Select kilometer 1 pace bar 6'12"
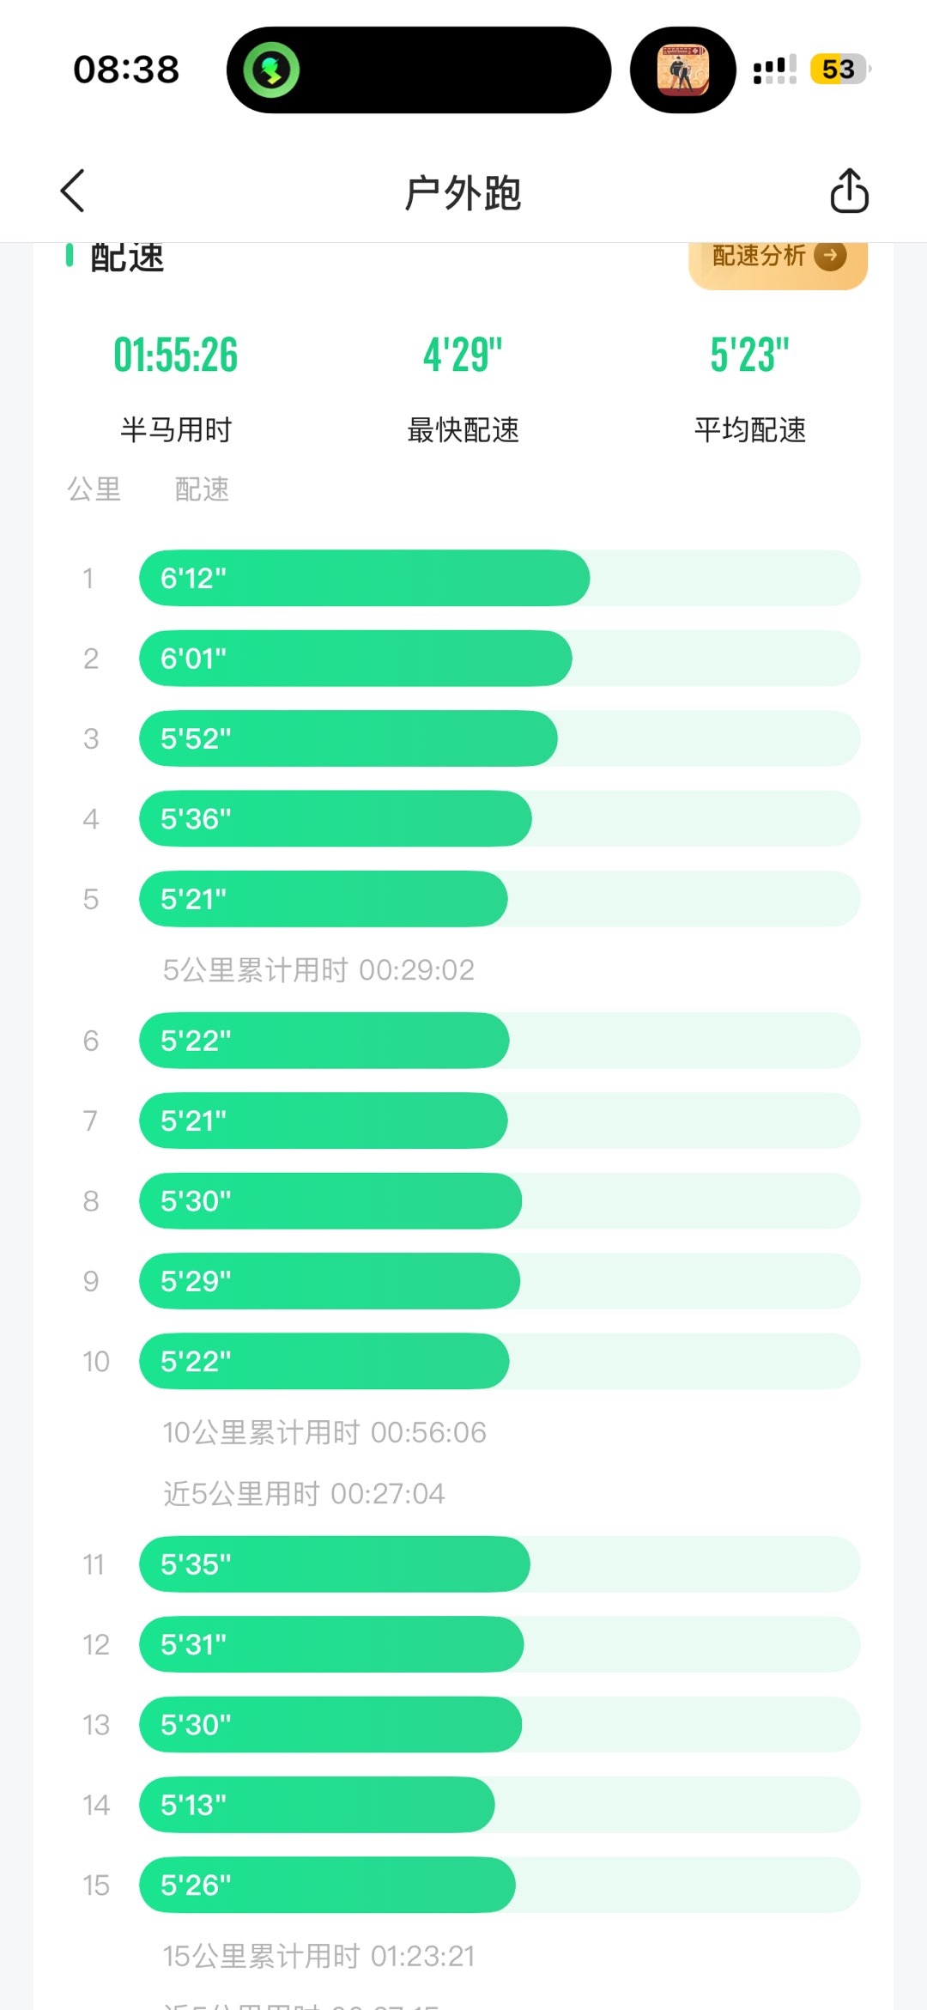This screenshot has height=2010, width=927. pyautogui.click(x=364, y=578)
